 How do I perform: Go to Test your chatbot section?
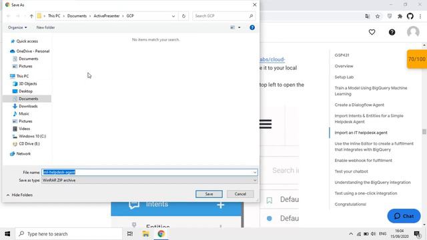351,171
